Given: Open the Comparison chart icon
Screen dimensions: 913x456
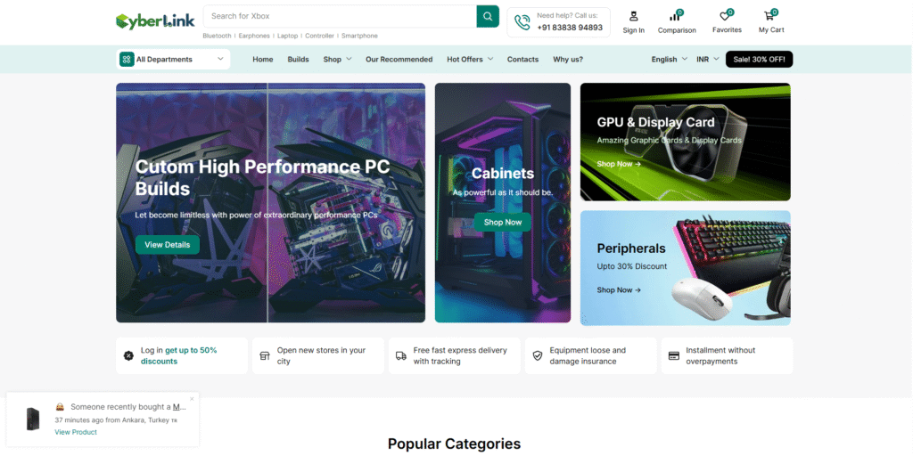Looking at the screenshot, I should tap(676, 16).
